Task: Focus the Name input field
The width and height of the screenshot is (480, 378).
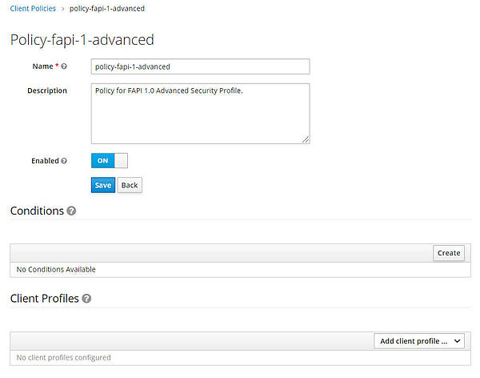Action: click(200, 66)
